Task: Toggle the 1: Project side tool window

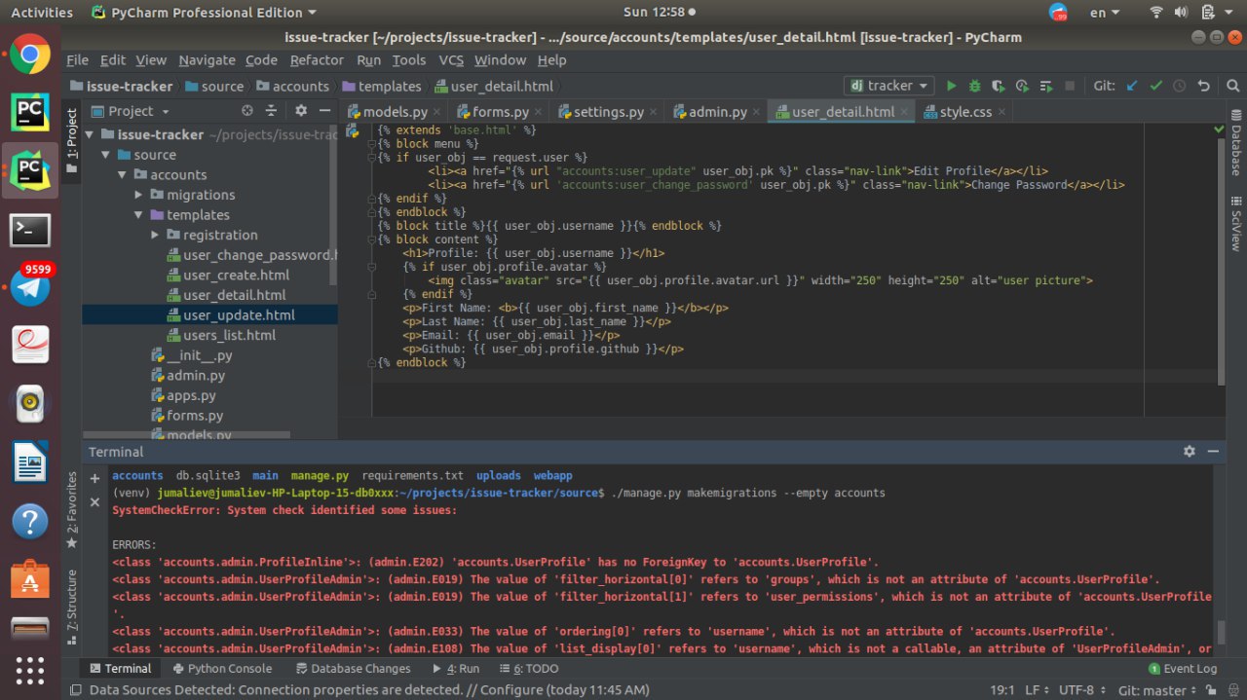Action: click(x=71, y=136)
